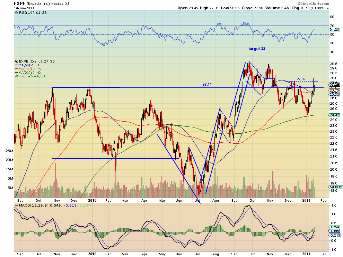Click the volume value tag near 19.0 on right axis
The width and height of the screenshot is (343, 257).
pyautogui.click(x=336, y=187)
